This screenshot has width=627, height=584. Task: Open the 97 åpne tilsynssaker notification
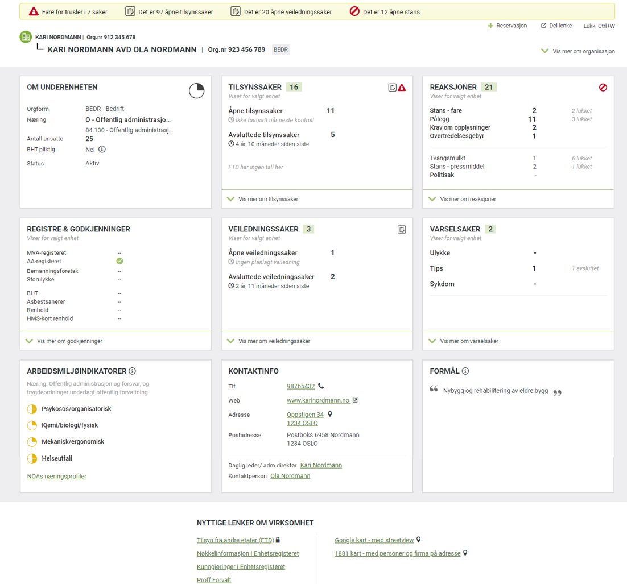point(169,12)
